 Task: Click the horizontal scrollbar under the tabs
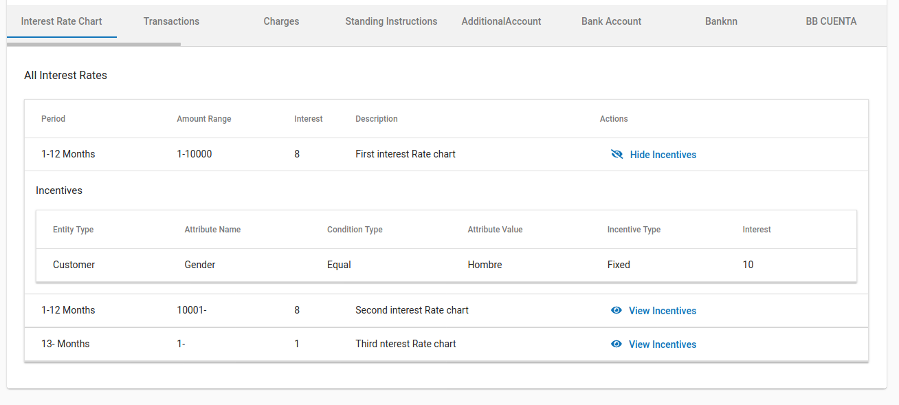click(93, 44)
